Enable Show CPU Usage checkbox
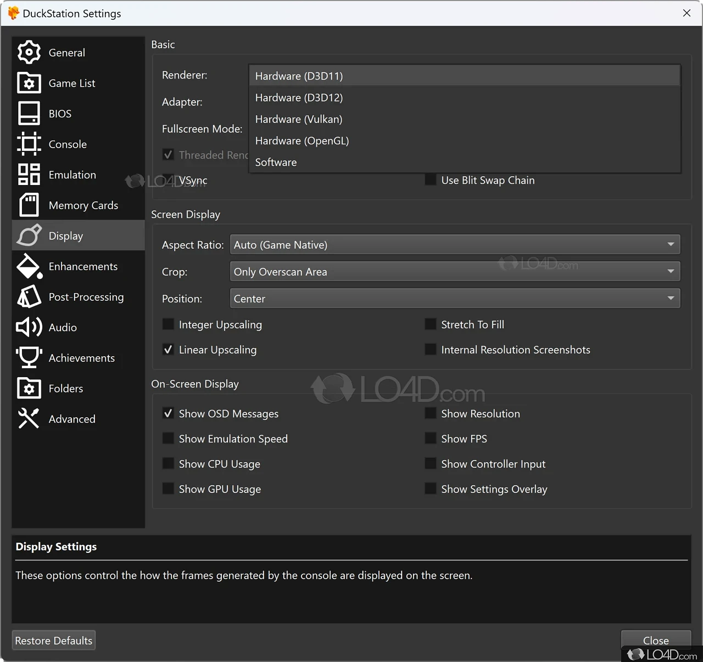The image size is (703, 662). pyautogui.click(x=169, y=464)
